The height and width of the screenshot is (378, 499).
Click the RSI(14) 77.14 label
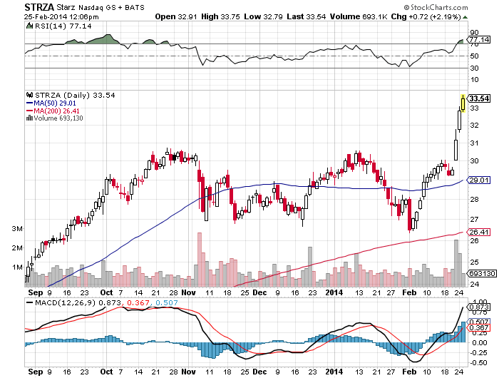(63, 26)
